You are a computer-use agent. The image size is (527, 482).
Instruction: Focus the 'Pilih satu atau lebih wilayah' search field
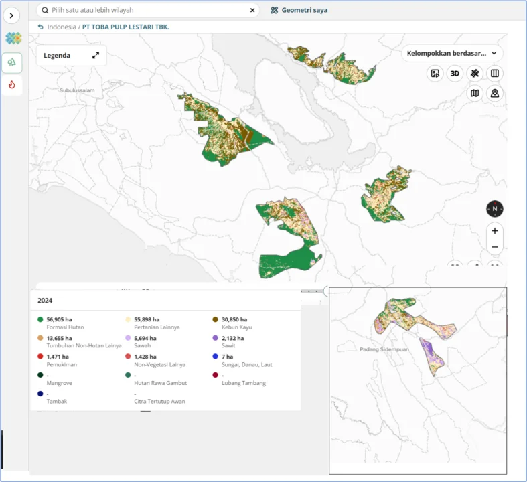coord(148,11)
